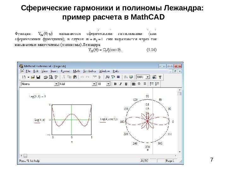Click the Mathcad application title bar icon
227x170 pixels.
pyautogui.click(x=21, y=66)
